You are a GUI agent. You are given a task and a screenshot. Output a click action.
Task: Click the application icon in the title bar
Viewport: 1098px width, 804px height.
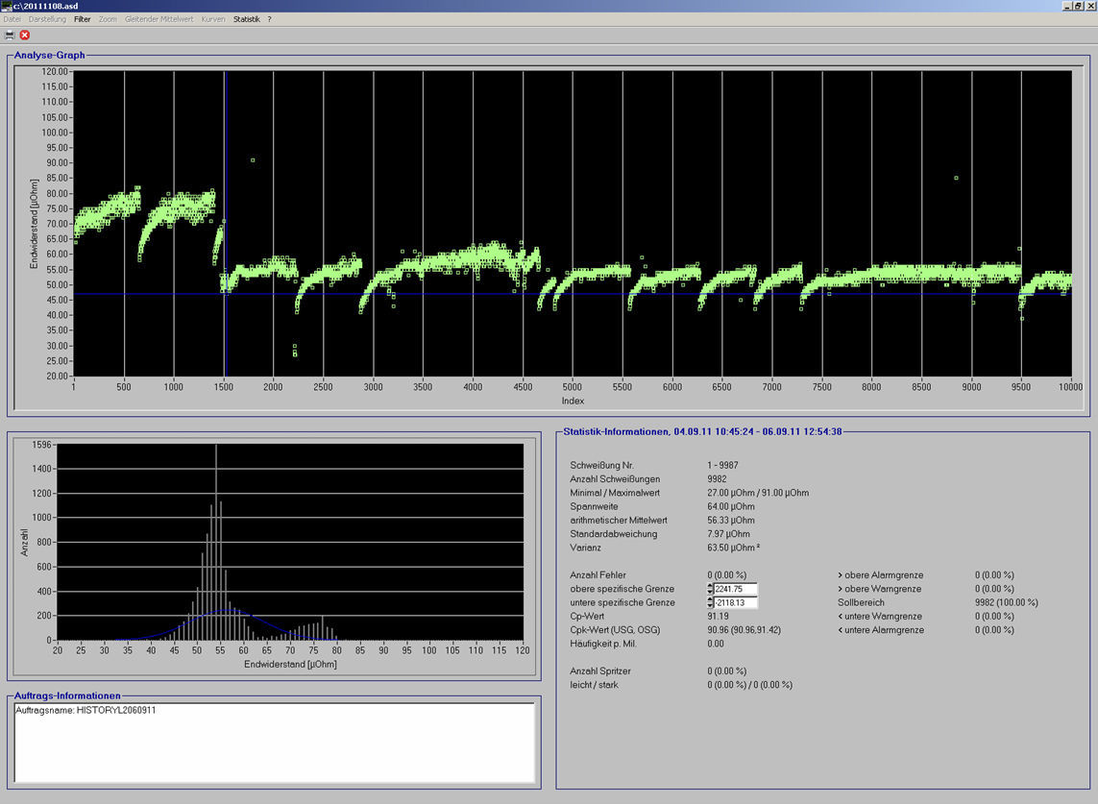pyautogui.click(x=7, y=5)
